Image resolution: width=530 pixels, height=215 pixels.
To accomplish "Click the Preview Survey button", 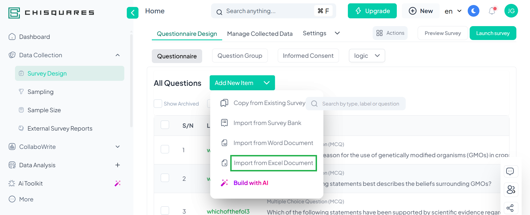I will pyautogui.click(x=443, y=33).
